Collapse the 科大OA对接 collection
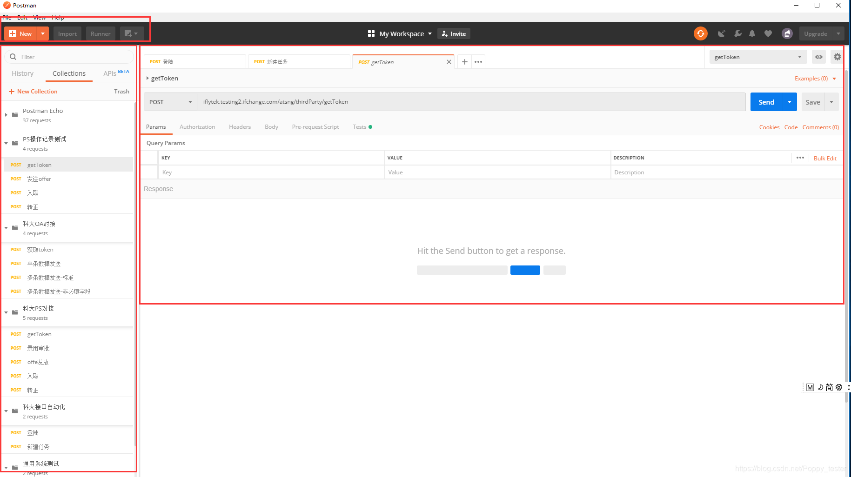 (x=6, y=228)
